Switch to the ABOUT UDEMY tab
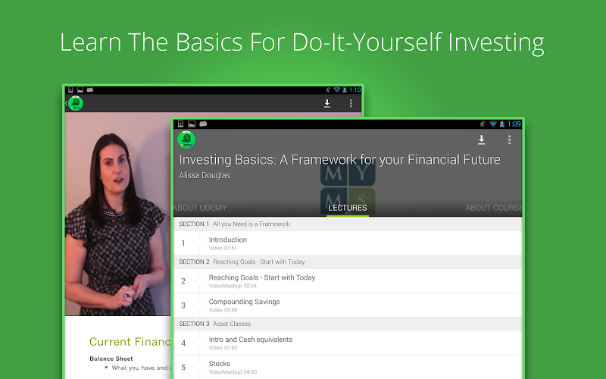 (200, 208)
